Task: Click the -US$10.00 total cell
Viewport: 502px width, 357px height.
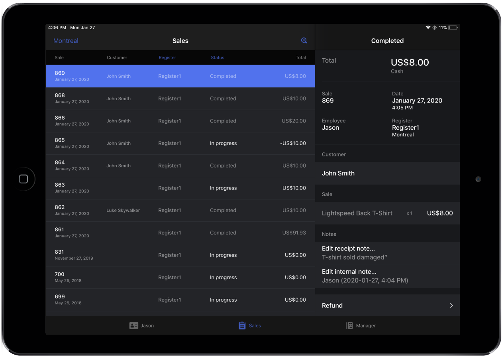Action: coord(293,143)
